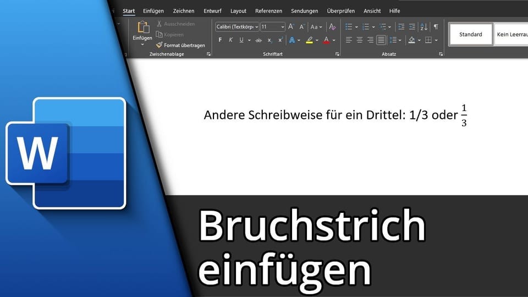Click increase indent icon

[412, 26]
